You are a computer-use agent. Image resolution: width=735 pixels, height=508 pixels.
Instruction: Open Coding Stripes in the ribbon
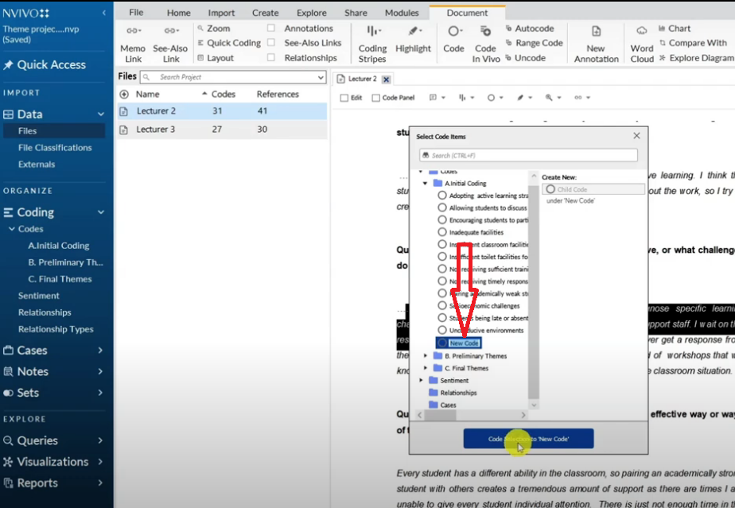click(372, 44)
